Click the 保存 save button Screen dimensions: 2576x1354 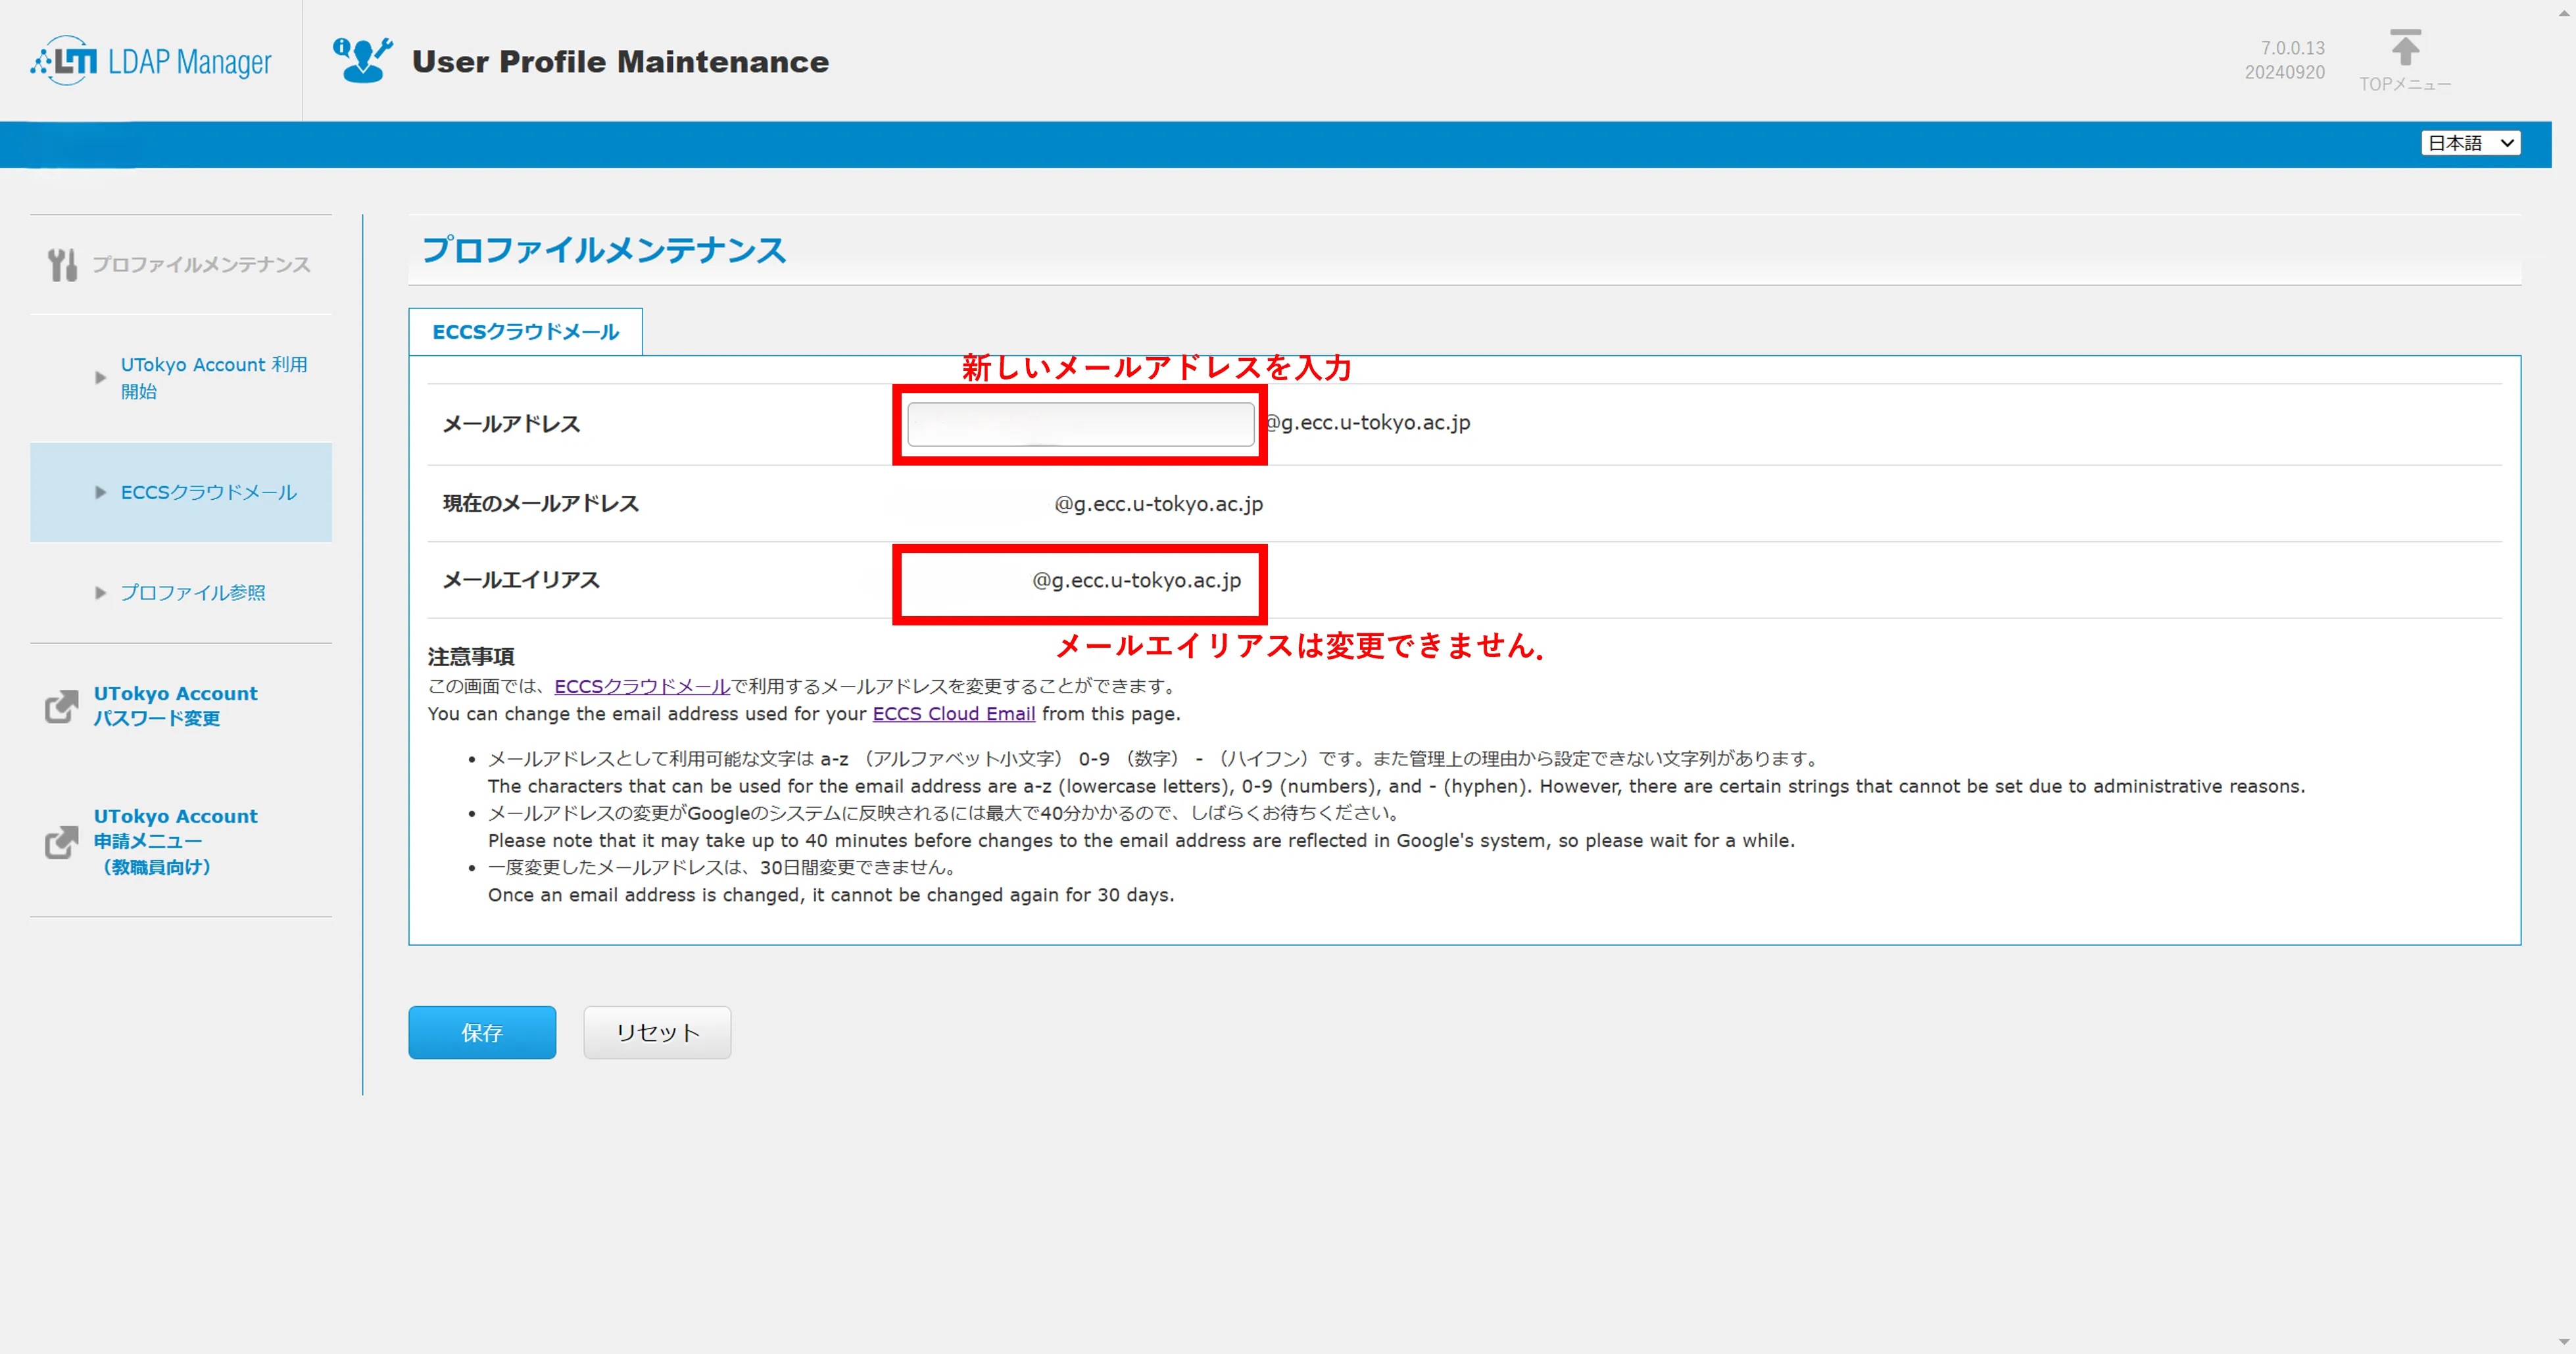pos(482,1032)
